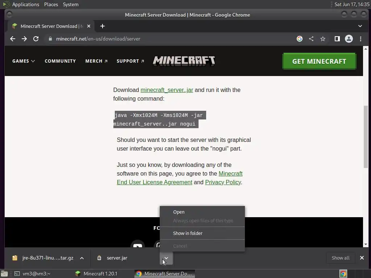View site security lock info

pos(50,39)
